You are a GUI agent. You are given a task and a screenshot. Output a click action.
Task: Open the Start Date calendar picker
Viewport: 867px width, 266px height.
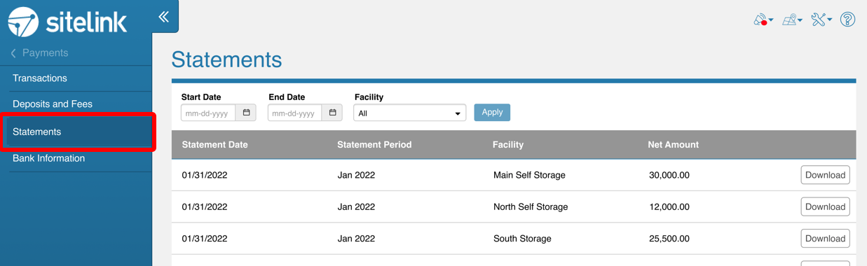246,113
